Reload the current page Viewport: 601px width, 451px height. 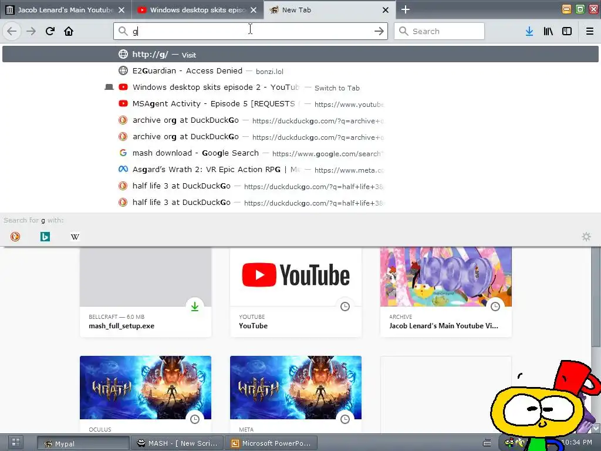click(x=50, y=31)
